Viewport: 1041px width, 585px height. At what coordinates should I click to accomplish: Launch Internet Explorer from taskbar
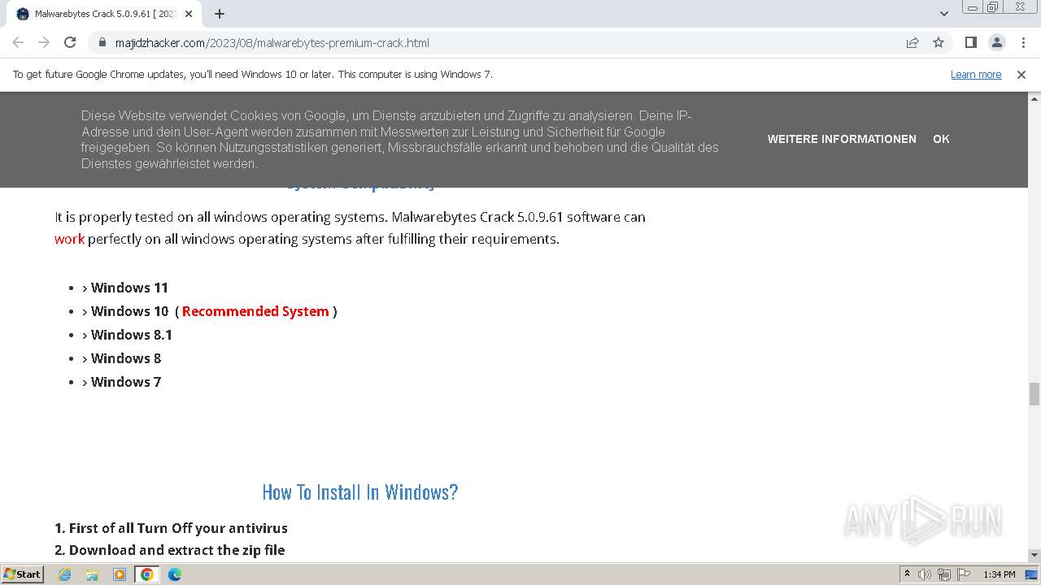[x=65, y=574]
